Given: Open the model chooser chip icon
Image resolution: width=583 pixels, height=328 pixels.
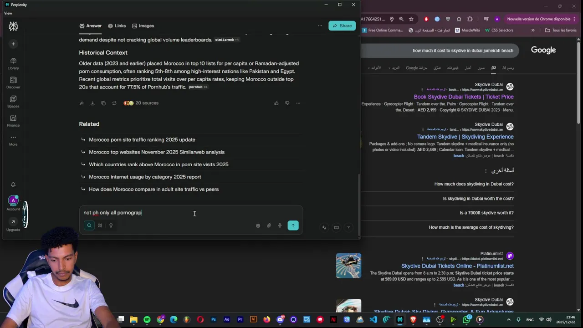Looking at the screenshot, I should [x=258, y=225].
